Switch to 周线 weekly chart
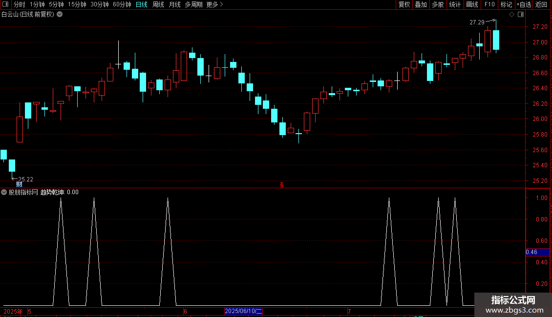 (158, 4)
